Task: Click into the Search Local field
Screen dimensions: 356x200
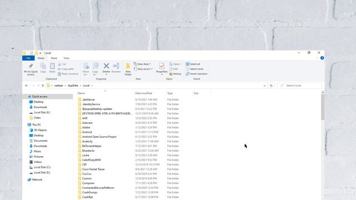Action: (x=300, y=86)
